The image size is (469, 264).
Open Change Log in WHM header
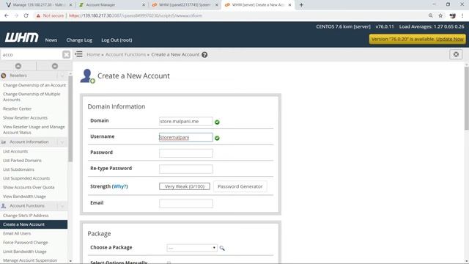[x=79, y=40]
